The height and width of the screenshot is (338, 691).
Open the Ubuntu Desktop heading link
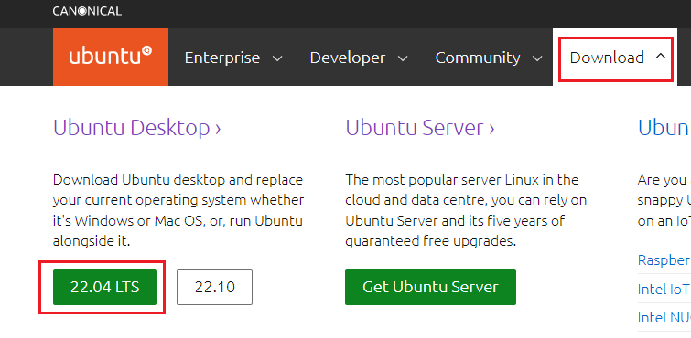136,128
